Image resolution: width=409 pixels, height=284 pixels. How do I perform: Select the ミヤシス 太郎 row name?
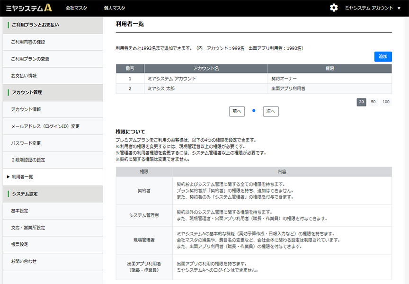click(x=161, y=89)
